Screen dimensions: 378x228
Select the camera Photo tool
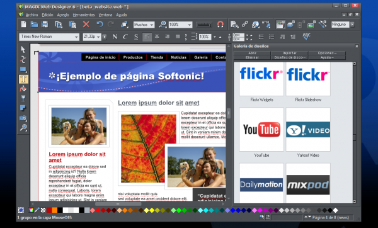[x=23, y=118]
